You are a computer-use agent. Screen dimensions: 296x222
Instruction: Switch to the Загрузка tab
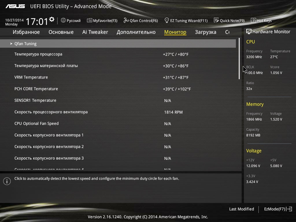(206, 32)
